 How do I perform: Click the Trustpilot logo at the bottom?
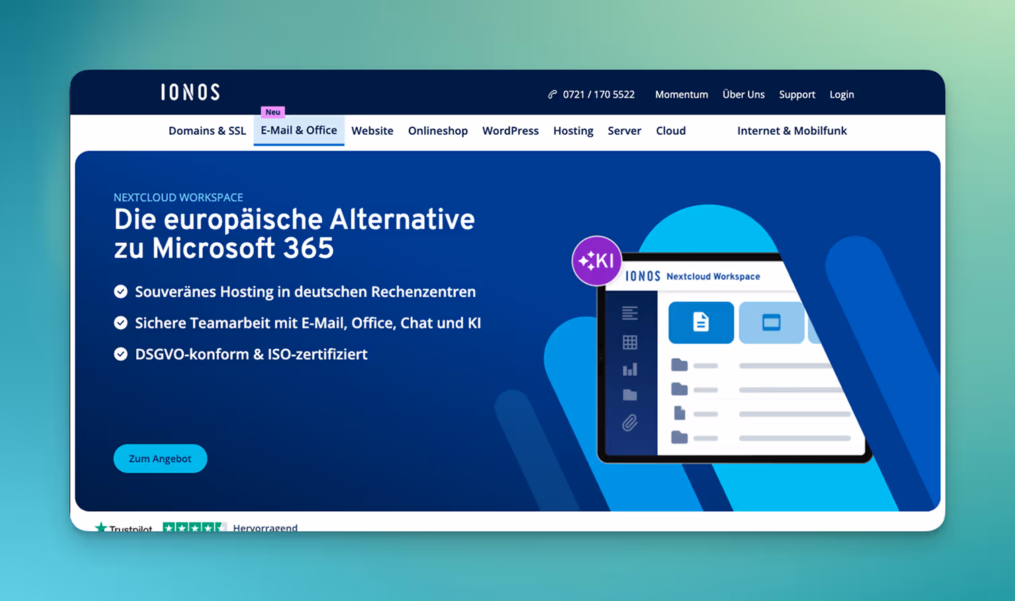[124, 528]
